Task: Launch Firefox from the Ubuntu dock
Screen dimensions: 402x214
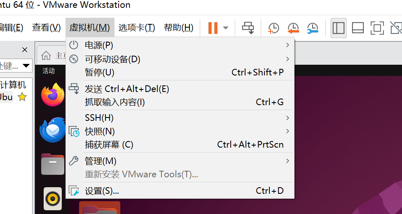Action: click(53, 94)
